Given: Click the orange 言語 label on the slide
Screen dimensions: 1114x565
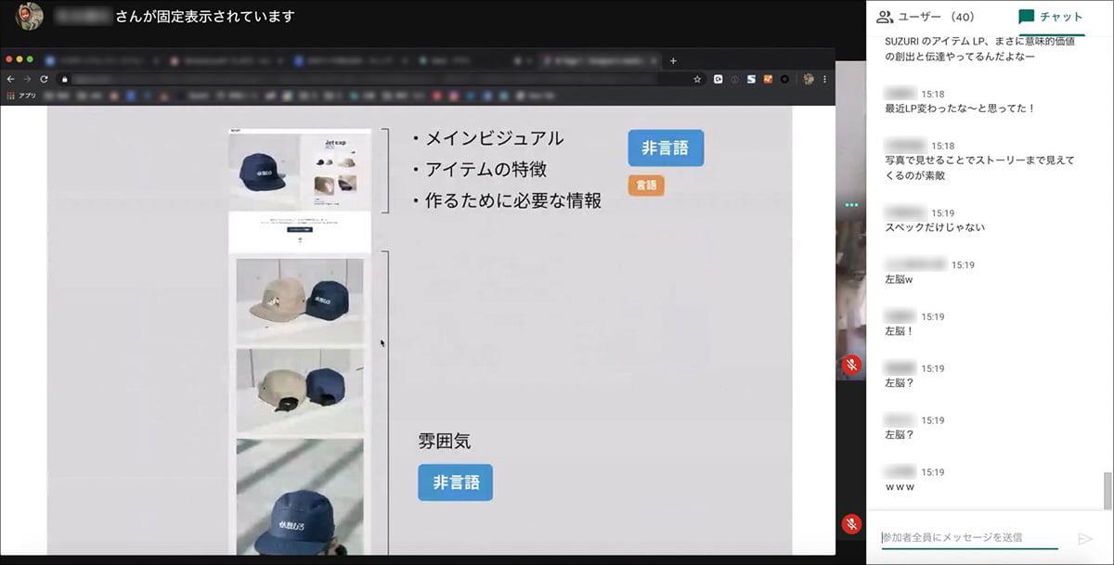Looking at the screenshot, I should [x=645, y=186].
